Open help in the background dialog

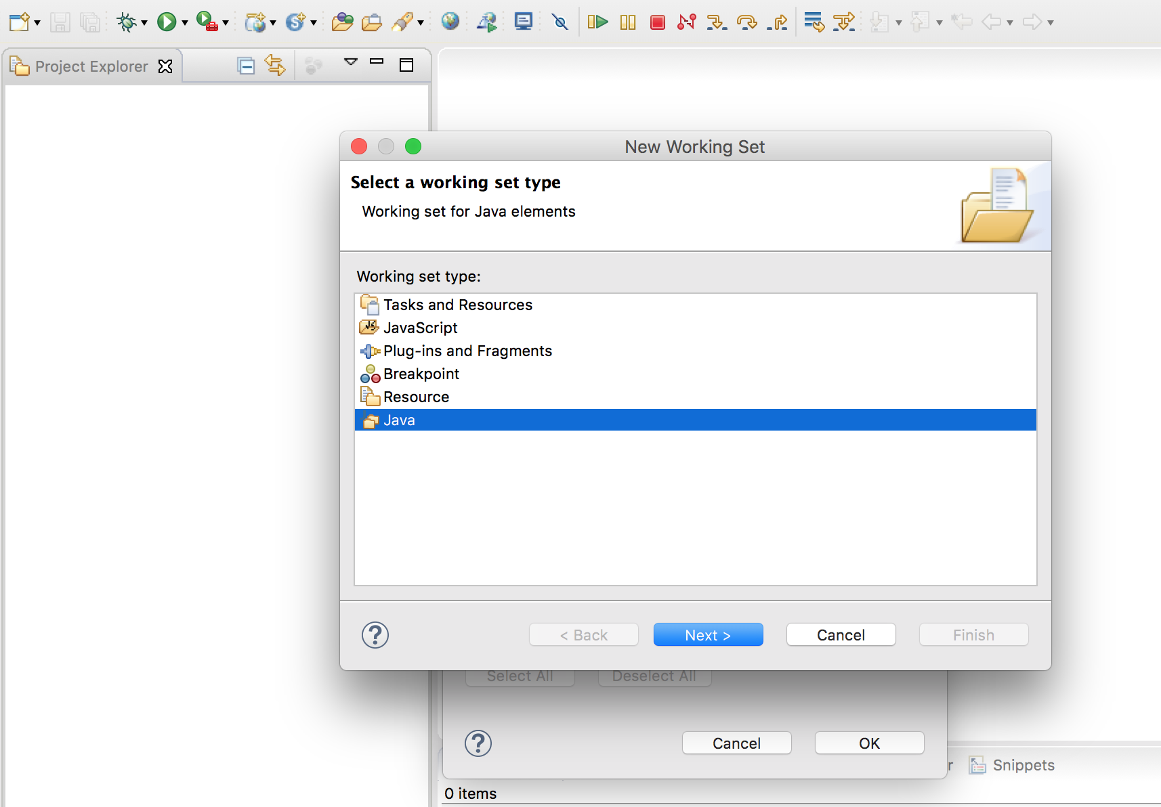(x=478, y=743)
